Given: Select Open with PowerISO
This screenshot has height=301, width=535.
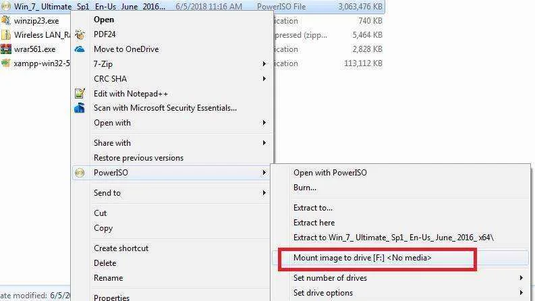Looking at the screenshot, I should click(x=330, y=173).
